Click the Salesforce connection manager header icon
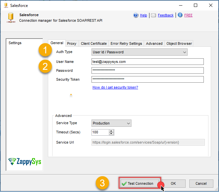219x192 pixels. click(11, 18)
